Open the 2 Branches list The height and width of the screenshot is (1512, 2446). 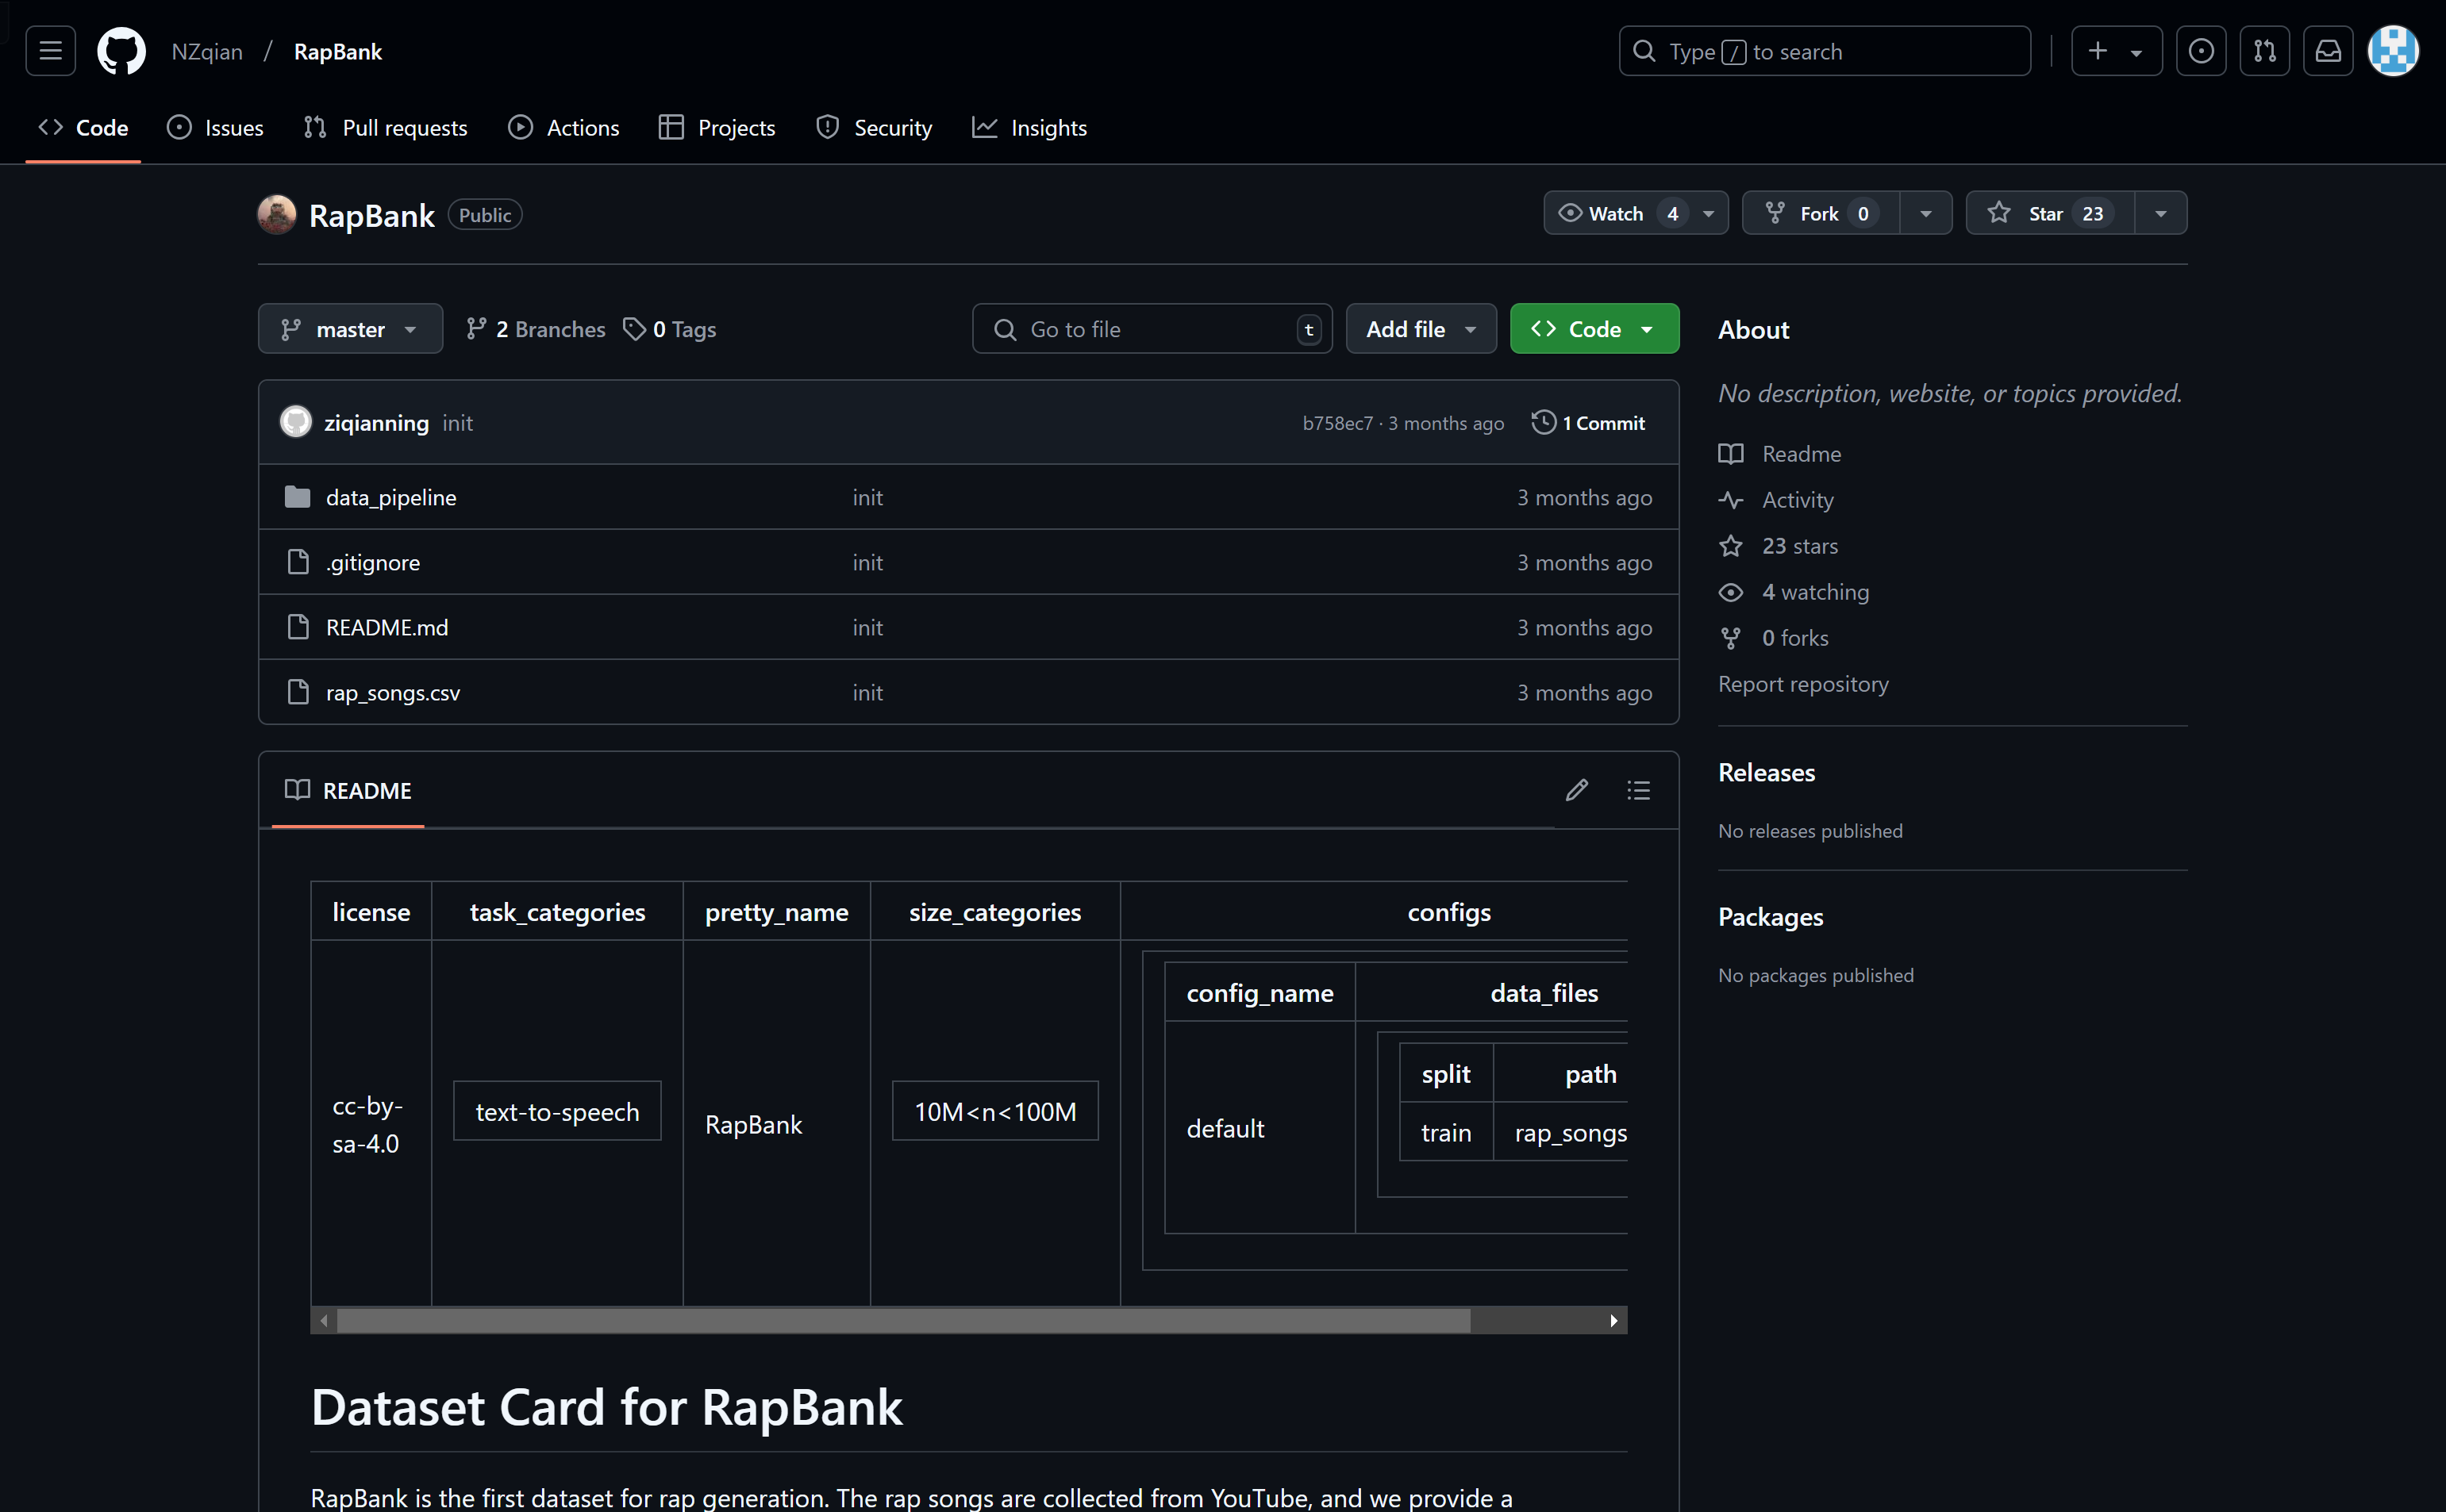(x=535, y=329)
